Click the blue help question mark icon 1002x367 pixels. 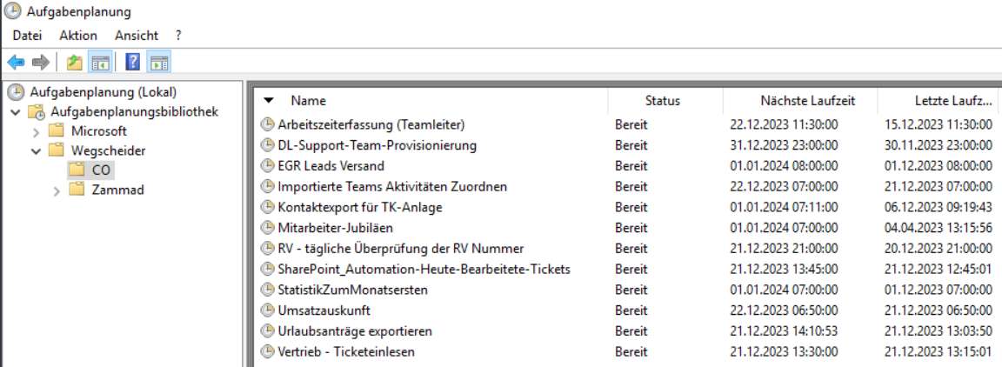[133, 63]
